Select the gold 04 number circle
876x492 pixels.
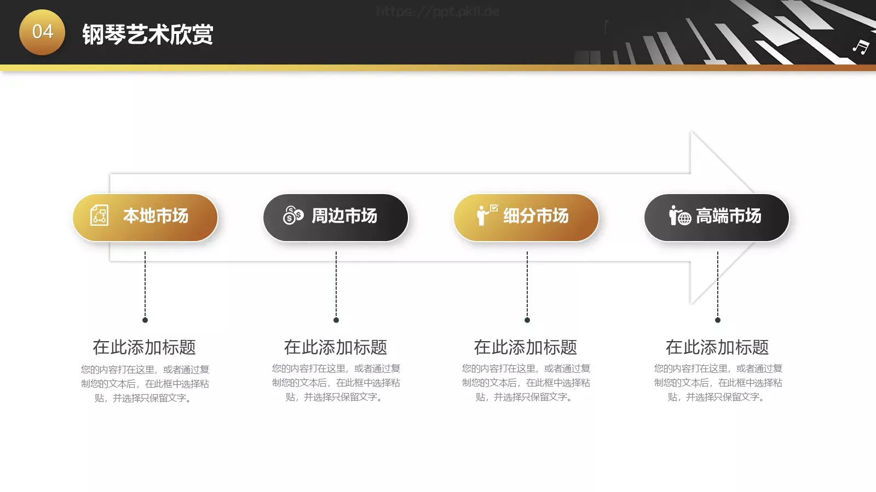tap(42, 32)
